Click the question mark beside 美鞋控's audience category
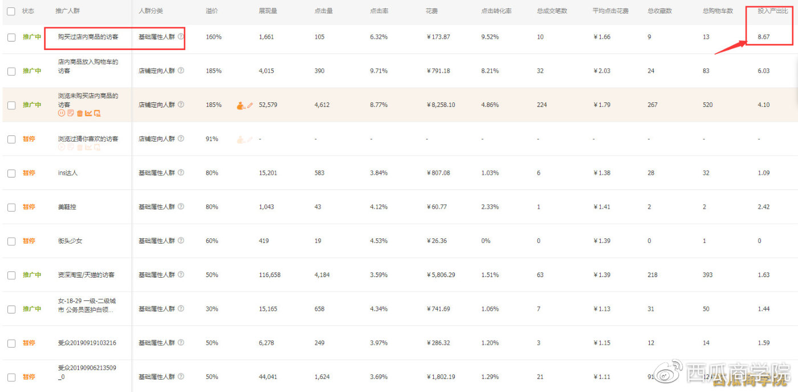This screenshot has width=798, height=392. (181, 207)
